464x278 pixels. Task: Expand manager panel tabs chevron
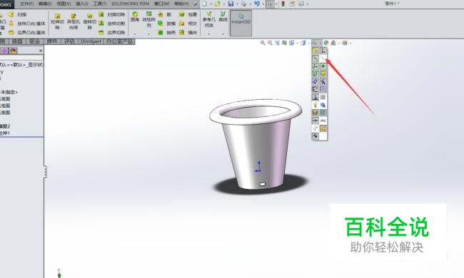click(x=41, y=51)
